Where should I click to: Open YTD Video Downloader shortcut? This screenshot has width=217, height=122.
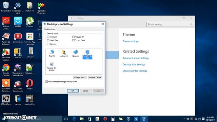point(18,86)
